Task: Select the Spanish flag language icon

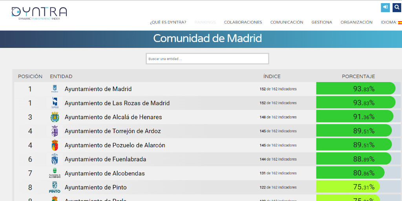Action: tap(400, 22)
